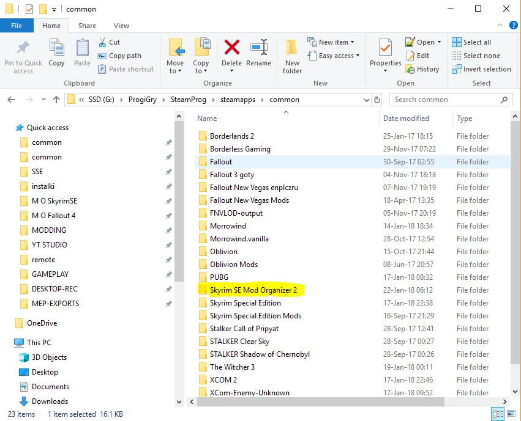Click the search magnifier icon
The width and height of the screenshot is (521, 421).
click(504, 100)
